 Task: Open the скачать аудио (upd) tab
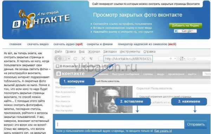[68, 44]
